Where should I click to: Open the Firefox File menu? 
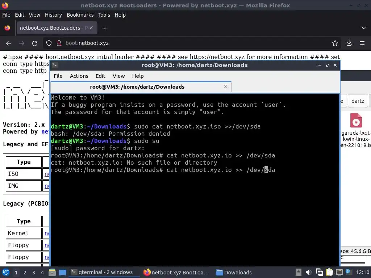(6, 15)
